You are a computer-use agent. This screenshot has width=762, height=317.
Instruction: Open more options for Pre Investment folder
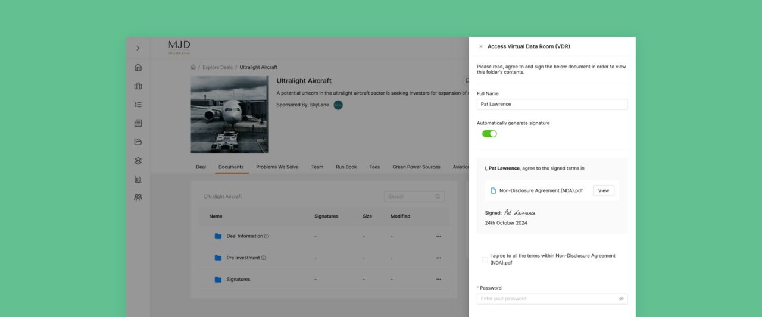(x=438, y=258)
